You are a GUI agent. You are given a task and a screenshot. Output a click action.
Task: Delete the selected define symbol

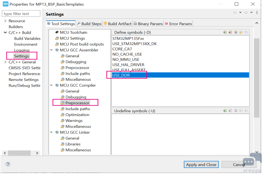pyautogui.click(x=230, y=32)
